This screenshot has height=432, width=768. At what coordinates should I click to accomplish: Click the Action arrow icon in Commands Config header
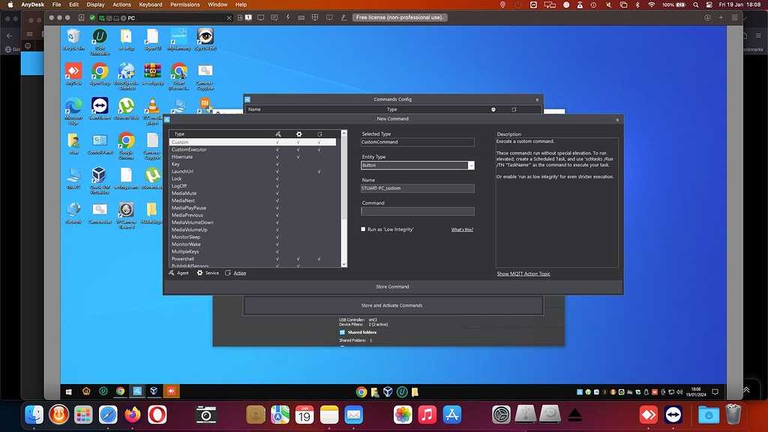[514, 109]
